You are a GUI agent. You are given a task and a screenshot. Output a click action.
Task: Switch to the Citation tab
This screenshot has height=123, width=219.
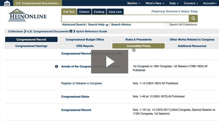(x=84, y=12)
